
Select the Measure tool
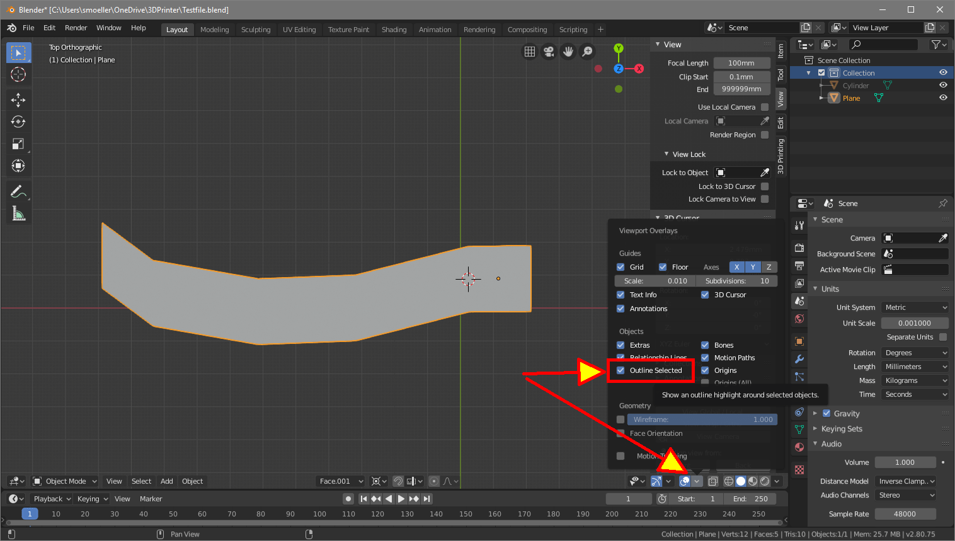tap(18, 213)
